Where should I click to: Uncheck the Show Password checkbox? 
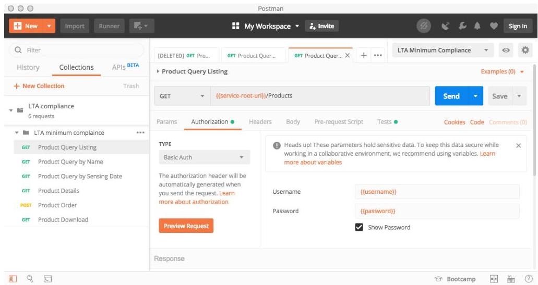(359, 227)
